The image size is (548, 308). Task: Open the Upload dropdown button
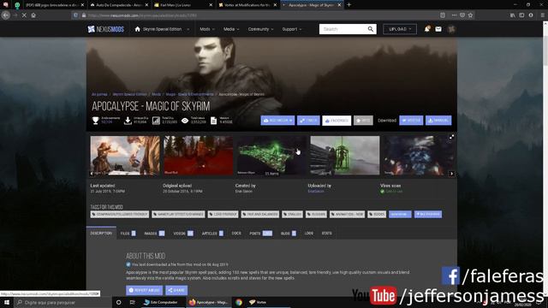click(400, 29)
